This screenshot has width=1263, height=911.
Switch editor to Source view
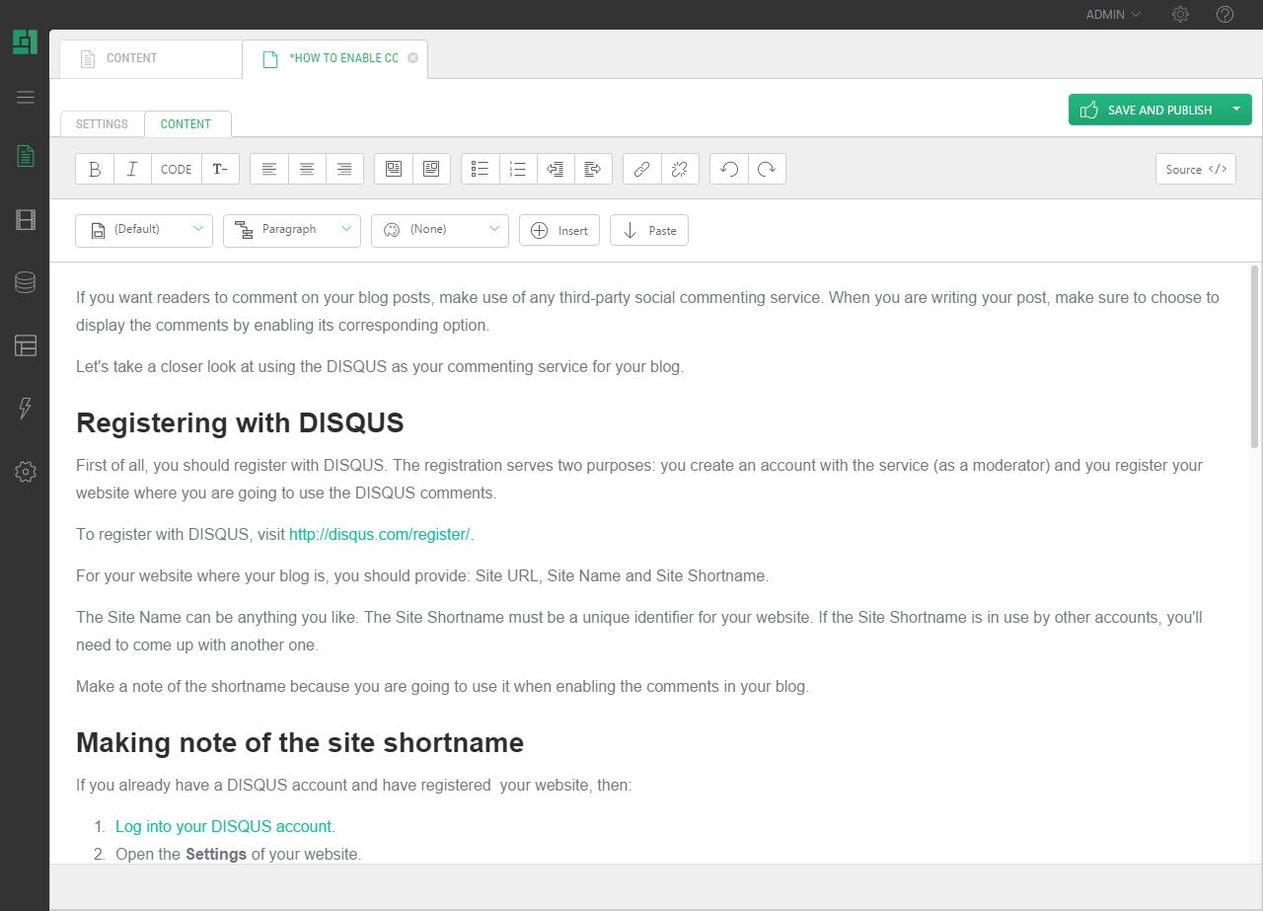(1195, 169)
